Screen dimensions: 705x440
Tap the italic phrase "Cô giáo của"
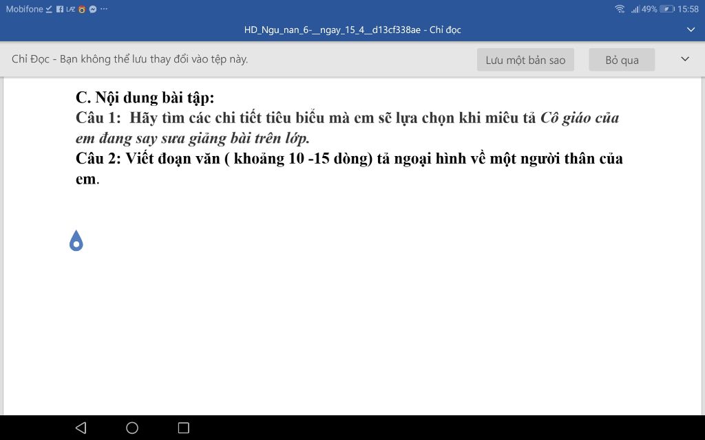pyautogui.click(x=580, y=118)
